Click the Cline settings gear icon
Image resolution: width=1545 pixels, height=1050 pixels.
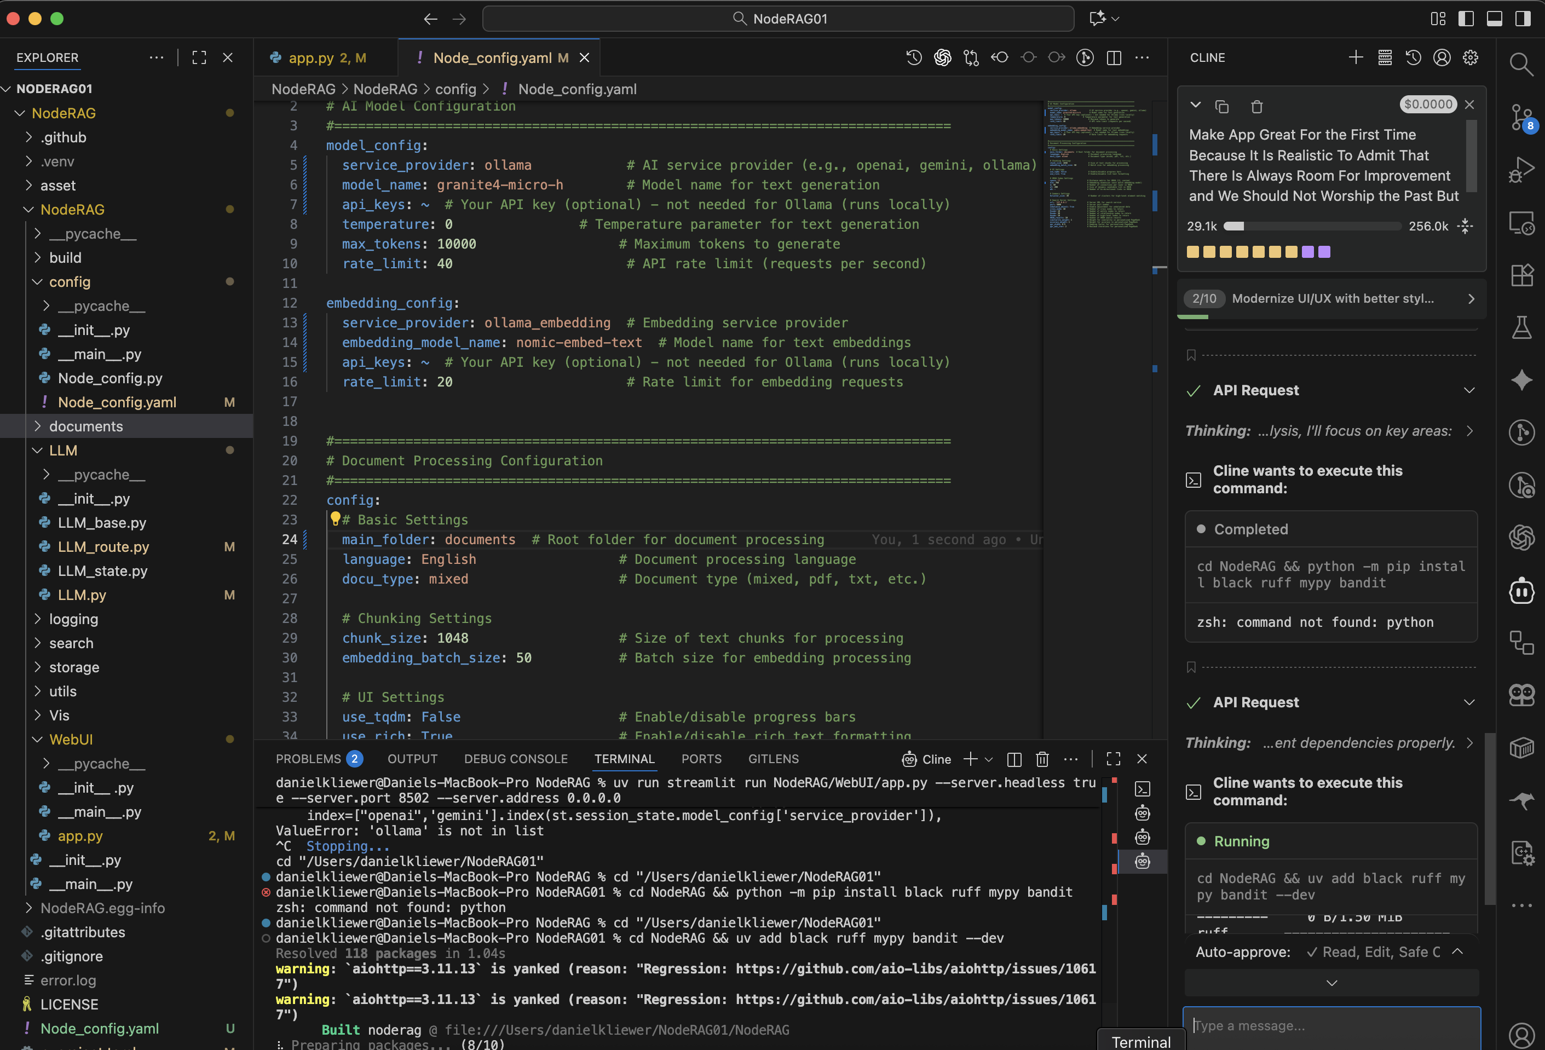coord(1471,58)
